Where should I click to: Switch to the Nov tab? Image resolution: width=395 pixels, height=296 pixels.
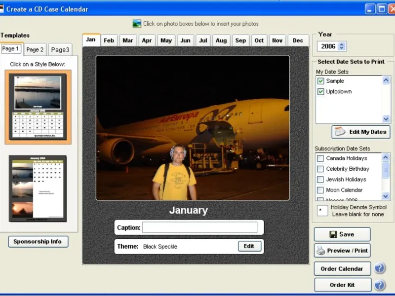point(277,40)
